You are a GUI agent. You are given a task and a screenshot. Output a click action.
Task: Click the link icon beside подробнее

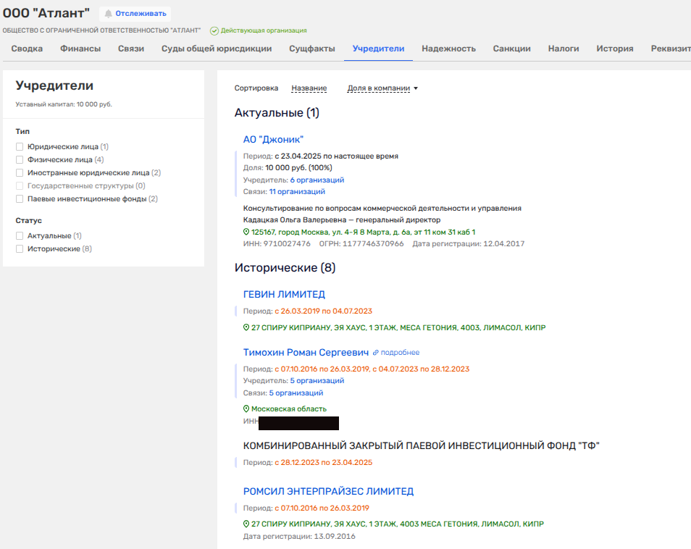click(x=375, y=353)
